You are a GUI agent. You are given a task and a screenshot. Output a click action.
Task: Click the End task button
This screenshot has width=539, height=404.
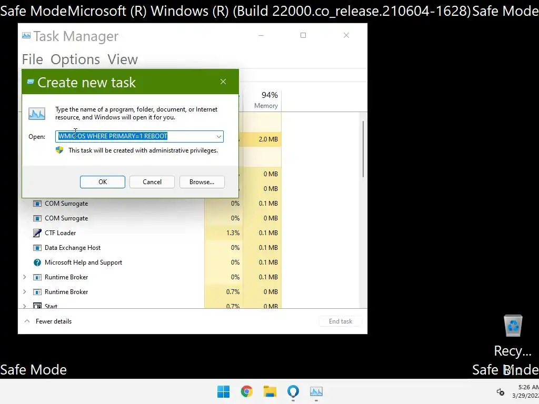pyautogui.click(x=341, y=321)
